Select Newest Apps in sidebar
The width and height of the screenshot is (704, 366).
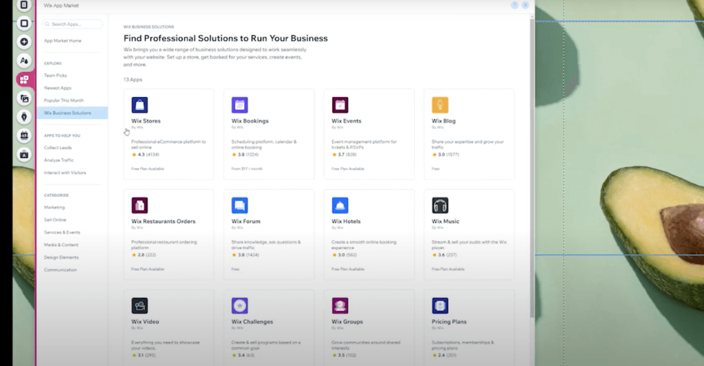[58, 88]
